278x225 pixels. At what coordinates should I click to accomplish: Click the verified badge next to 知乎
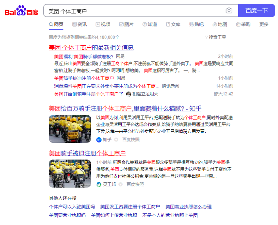click(x=116, y=140)
